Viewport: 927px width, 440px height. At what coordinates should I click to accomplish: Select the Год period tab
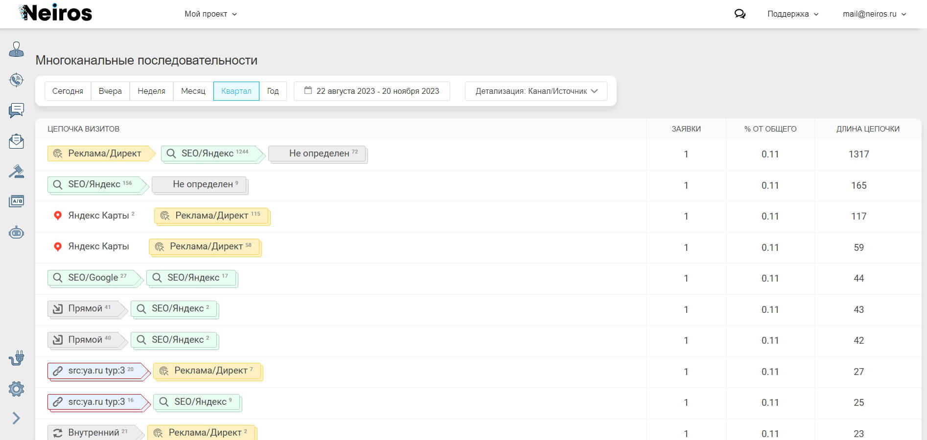(x=273, y=91)
